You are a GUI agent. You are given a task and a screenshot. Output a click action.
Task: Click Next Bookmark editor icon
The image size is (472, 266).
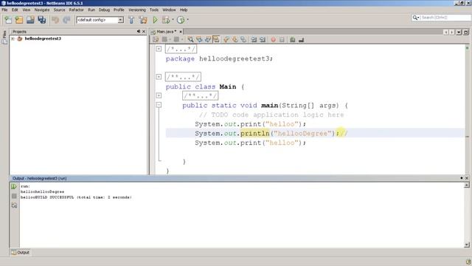pyautogui.click(x=235, y=39)
